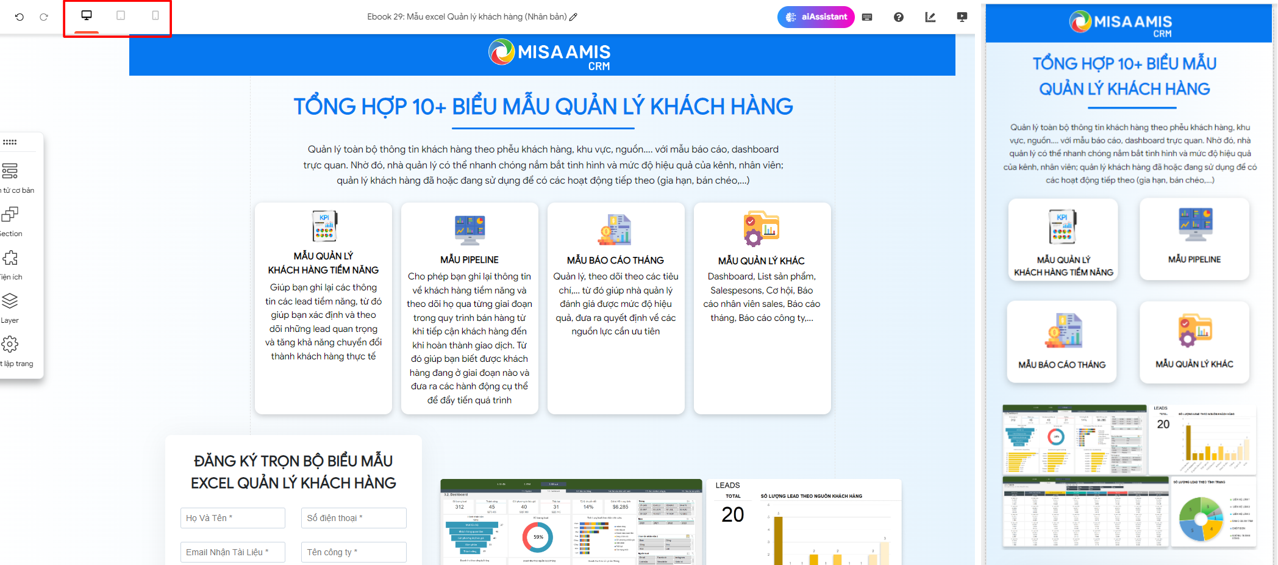1278x565 pixels.
Task: Open the aiAssistant button
Action: (816, 17)
